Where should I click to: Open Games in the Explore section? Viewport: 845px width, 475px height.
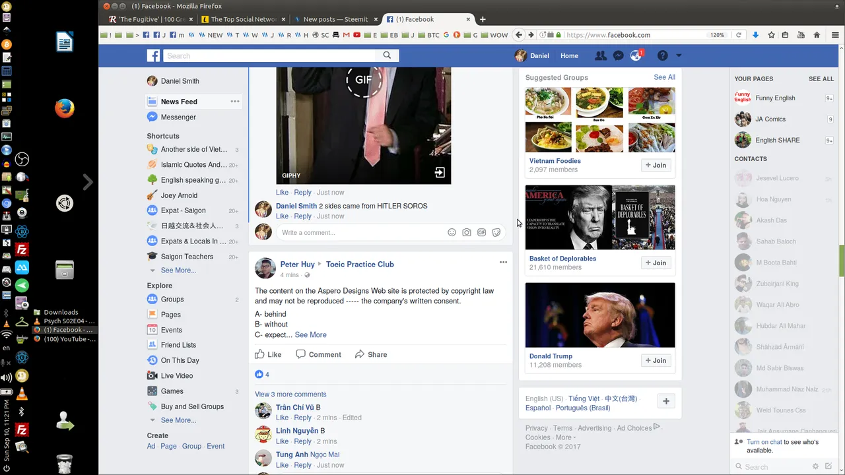pos(172,391)
